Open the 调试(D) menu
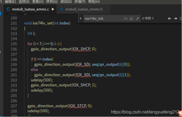182x117 pixels. 66,2
